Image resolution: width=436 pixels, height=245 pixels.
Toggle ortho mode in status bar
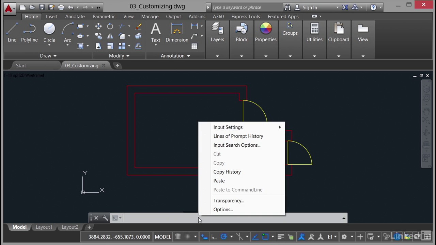(214, 236)
